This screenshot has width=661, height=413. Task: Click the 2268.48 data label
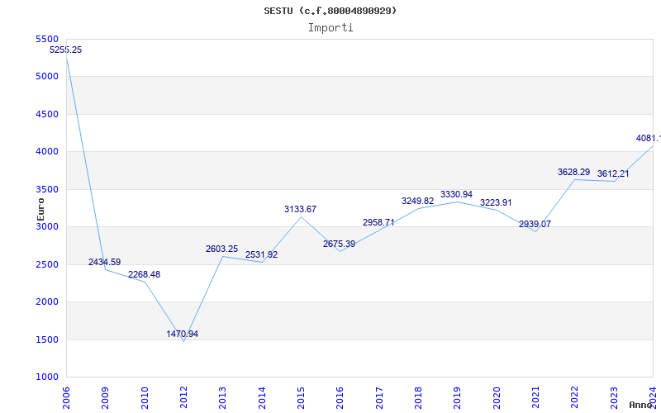144,274
